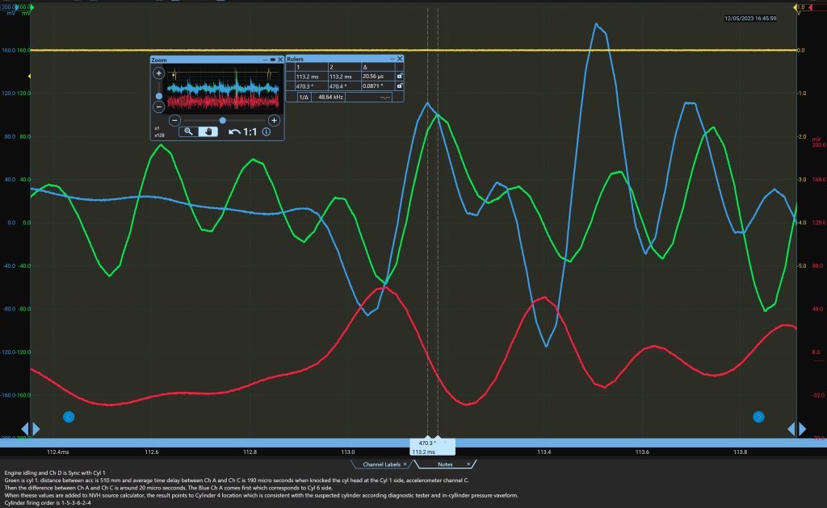Screen dimensions: 827x508
Task: Click the small yellow marker on the left axis
Action: pyautogui.click(x=29, y=77)
